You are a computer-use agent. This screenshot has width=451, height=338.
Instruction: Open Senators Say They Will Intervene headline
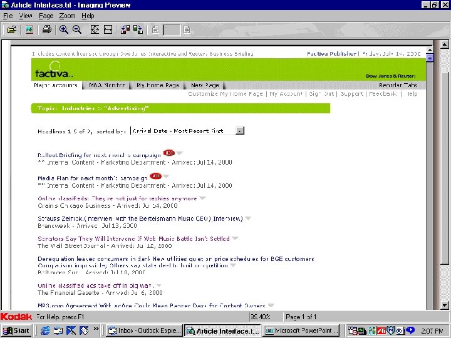click(134, 238)
